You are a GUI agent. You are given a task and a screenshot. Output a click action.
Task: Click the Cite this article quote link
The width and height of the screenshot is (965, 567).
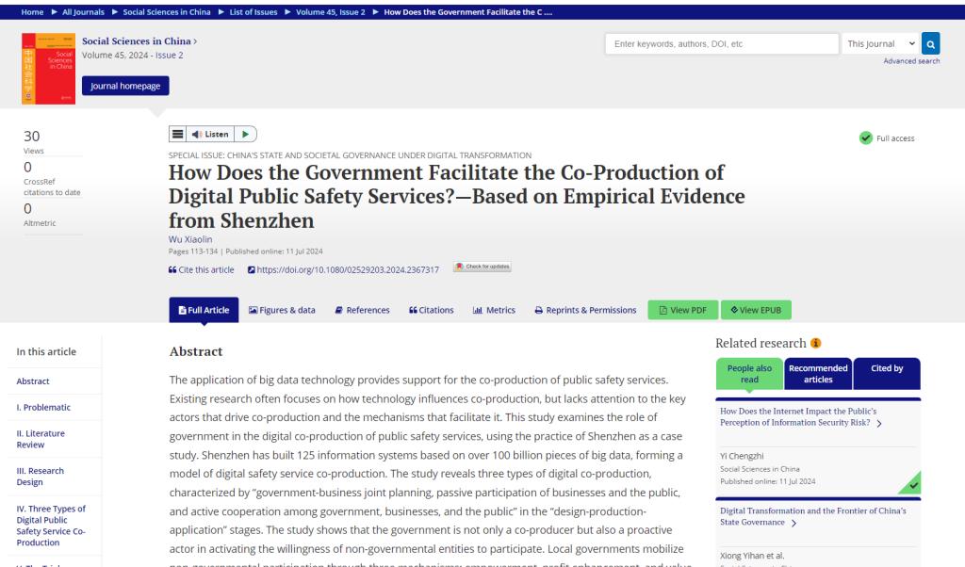pyautogui.click(x=201, y=269)
